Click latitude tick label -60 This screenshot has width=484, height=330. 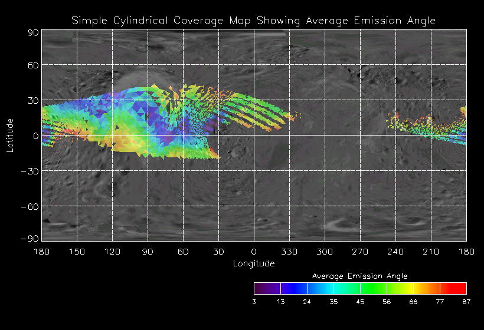point(30,206)
